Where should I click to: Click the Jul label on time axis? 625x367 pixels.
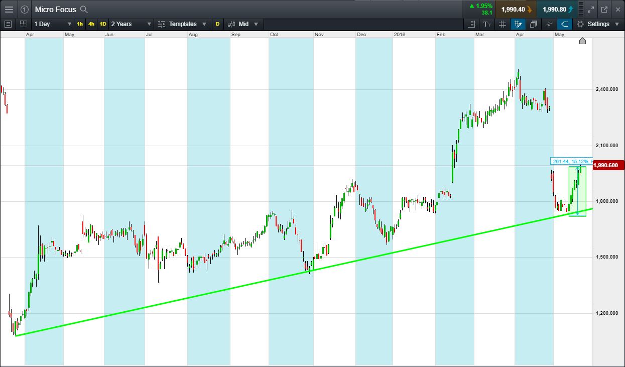[x=149, y=34]
